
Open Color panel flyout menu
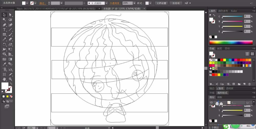click(254, 11)
